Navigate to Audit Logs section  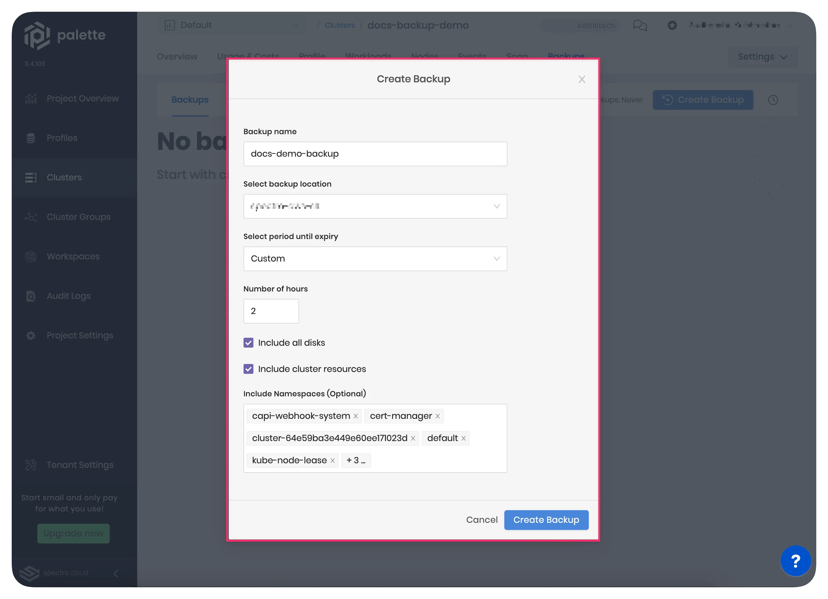tap(68, 295)
